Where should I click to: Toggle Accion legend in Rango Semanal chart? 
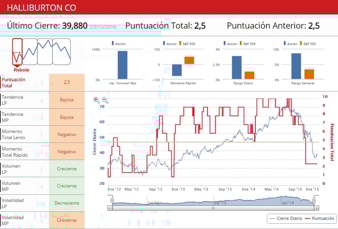290,43
